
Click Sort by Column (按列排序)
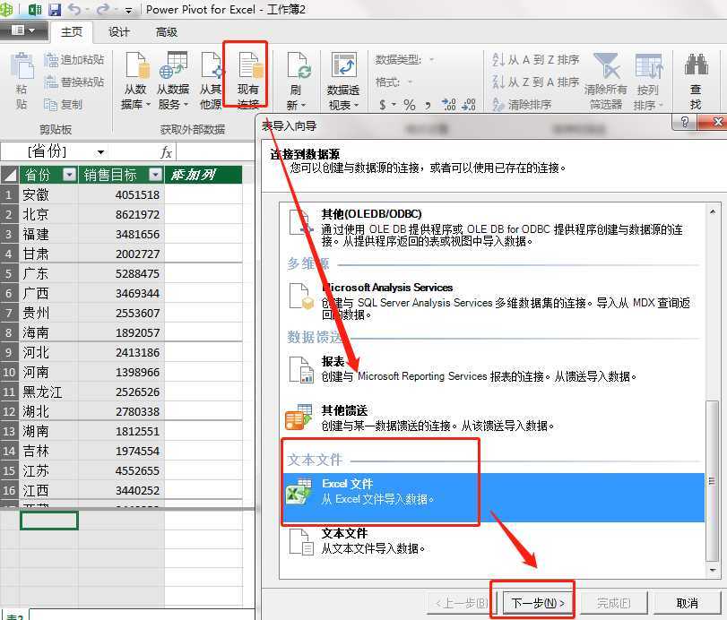pos(648,81)
